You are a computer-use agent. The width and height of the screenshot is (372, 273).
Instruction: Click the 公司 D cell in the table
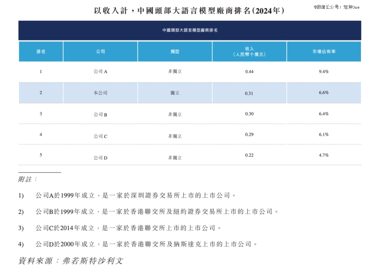100,158
